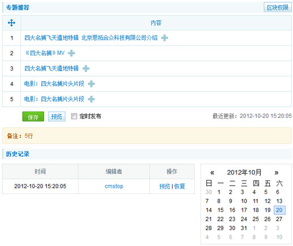Screen dimensions: 293x246
Task: Click the 预览 button next to 保存
Action: point(57,117)
